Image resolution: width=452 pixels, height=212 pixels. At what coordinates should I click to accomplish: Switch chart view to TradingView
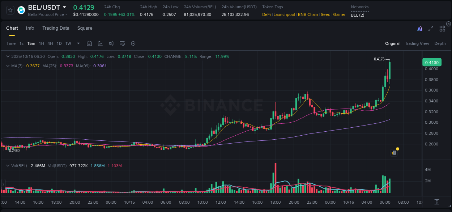pos(417,43)
